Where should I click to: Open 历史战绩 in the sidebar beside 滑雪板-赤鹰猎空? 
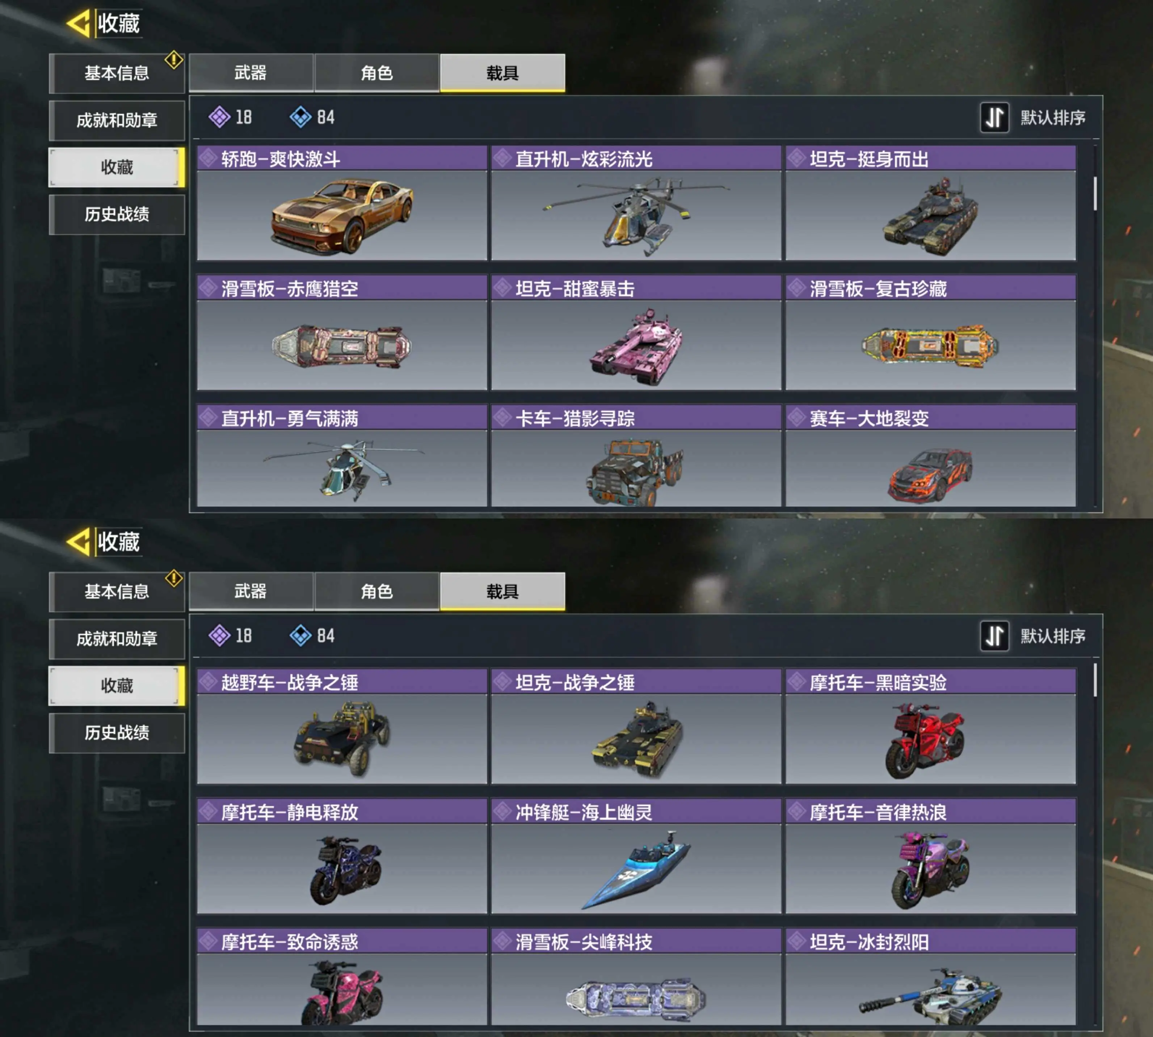[117, 214]
